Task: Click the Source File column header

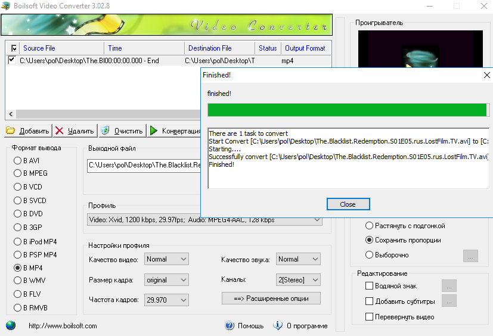Action: pos(62,48)
